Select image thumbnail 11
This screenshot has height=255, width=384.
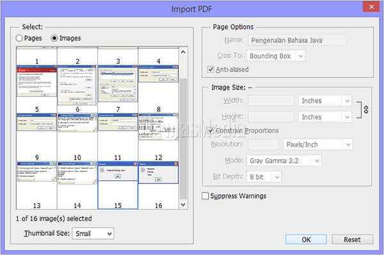coord(118,137)
